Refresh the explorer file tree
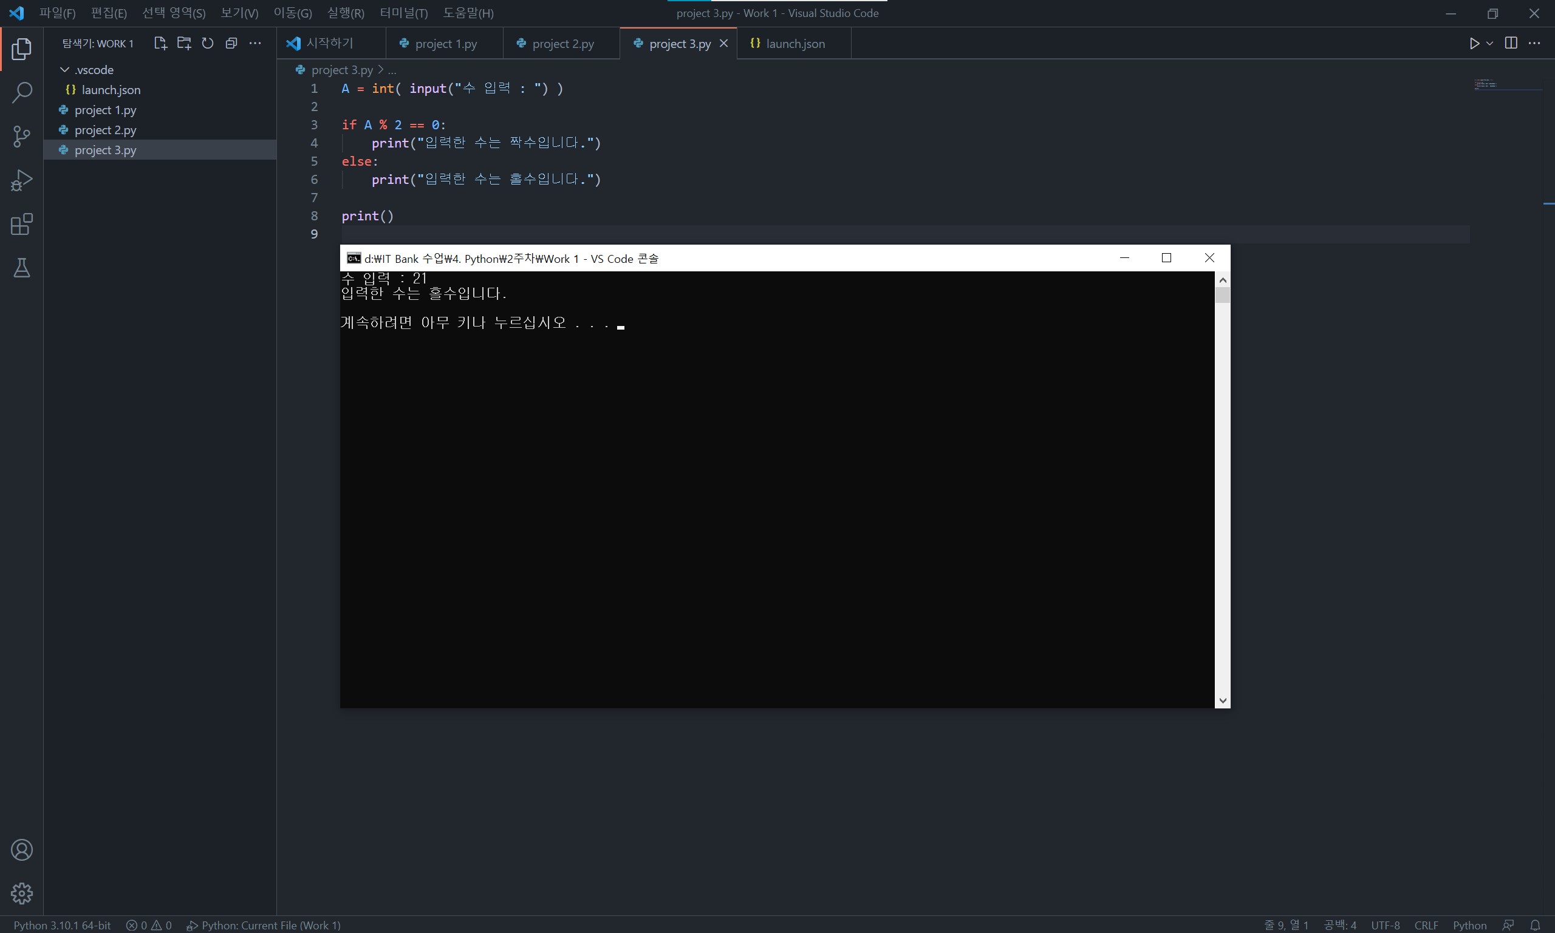Screen dimensions: 1555x933 pyautogui.click(x=208, y=43)
